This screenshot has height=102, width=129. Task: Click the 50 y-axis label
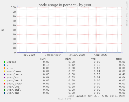click(14, 30)
